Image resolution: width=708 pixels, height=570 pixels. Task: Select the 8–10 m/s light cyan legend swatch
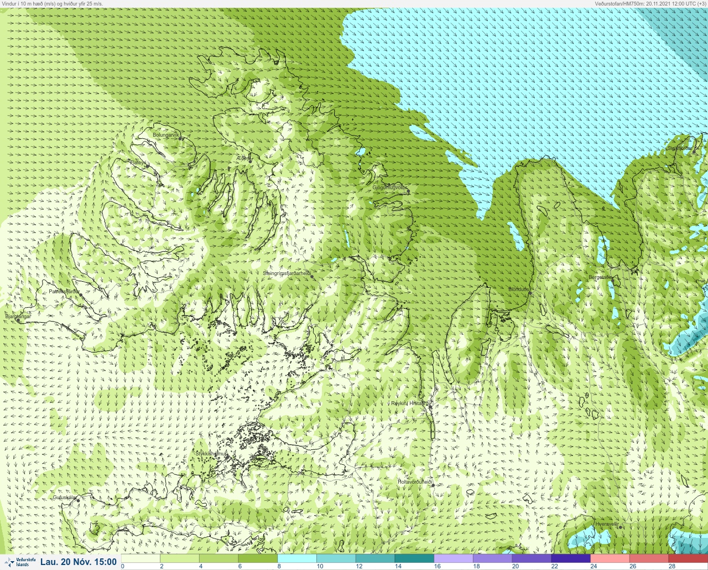297,558
